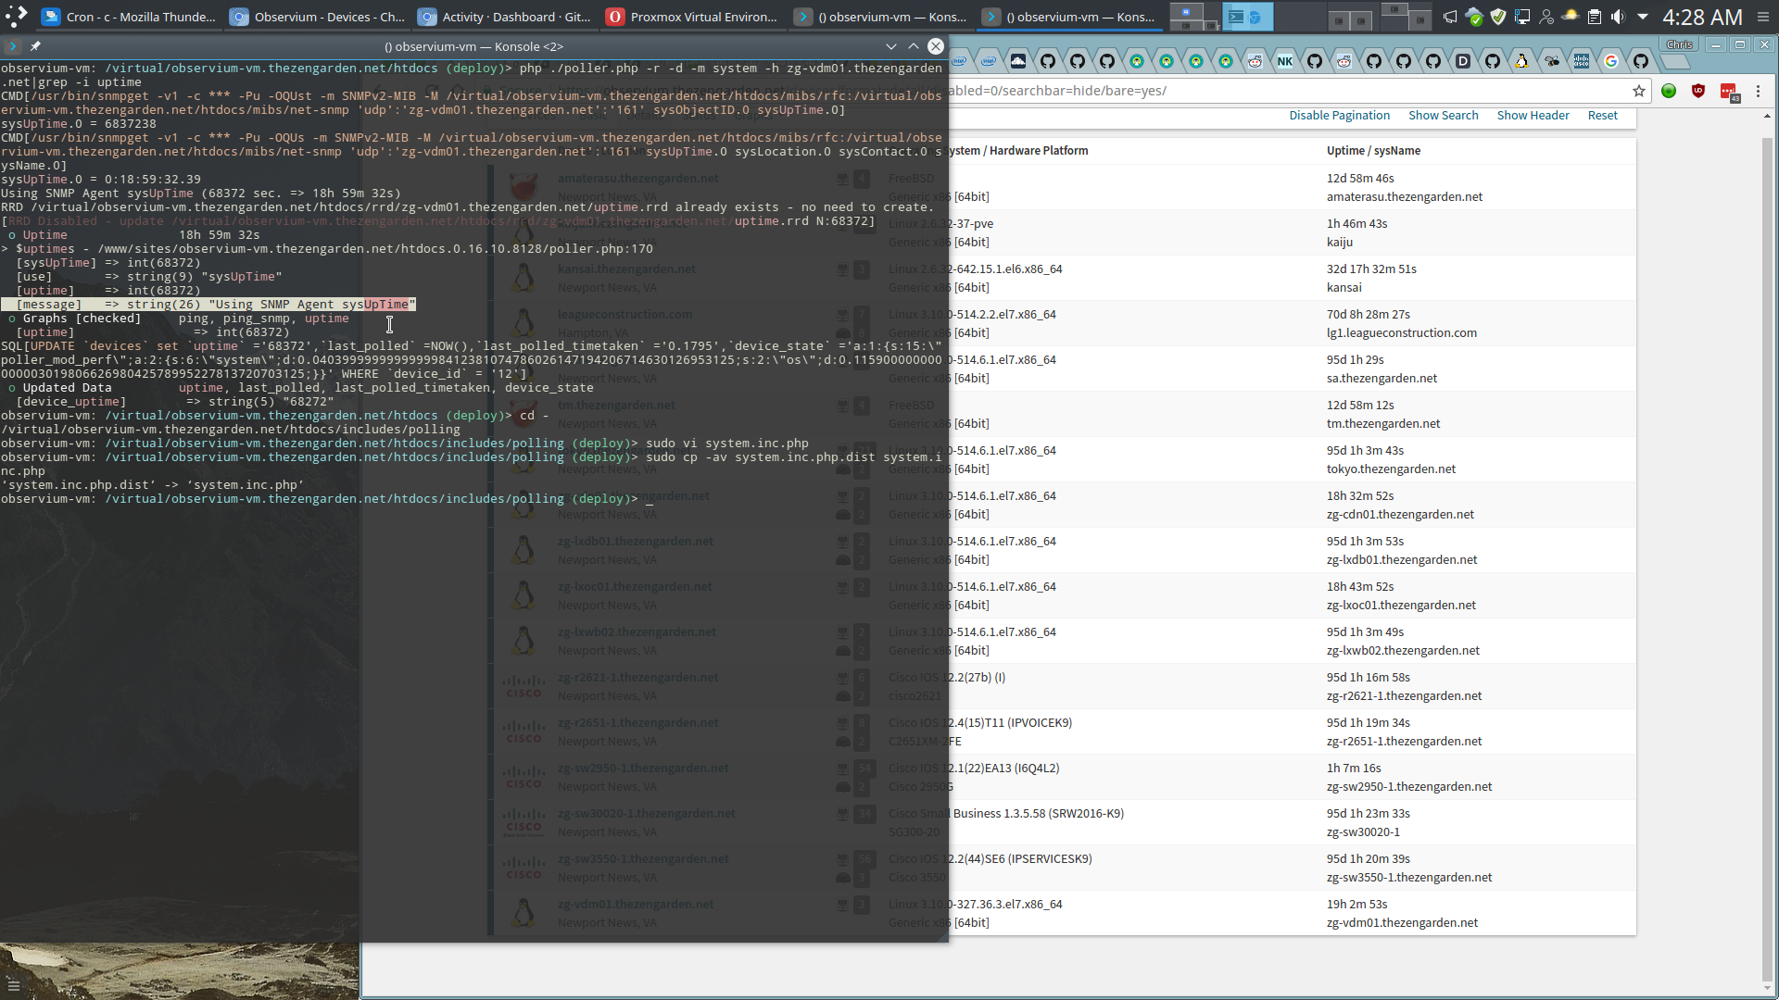Click Reset link
The width and height of the screenshot is (1779, 1000).
pos(1602,116)
